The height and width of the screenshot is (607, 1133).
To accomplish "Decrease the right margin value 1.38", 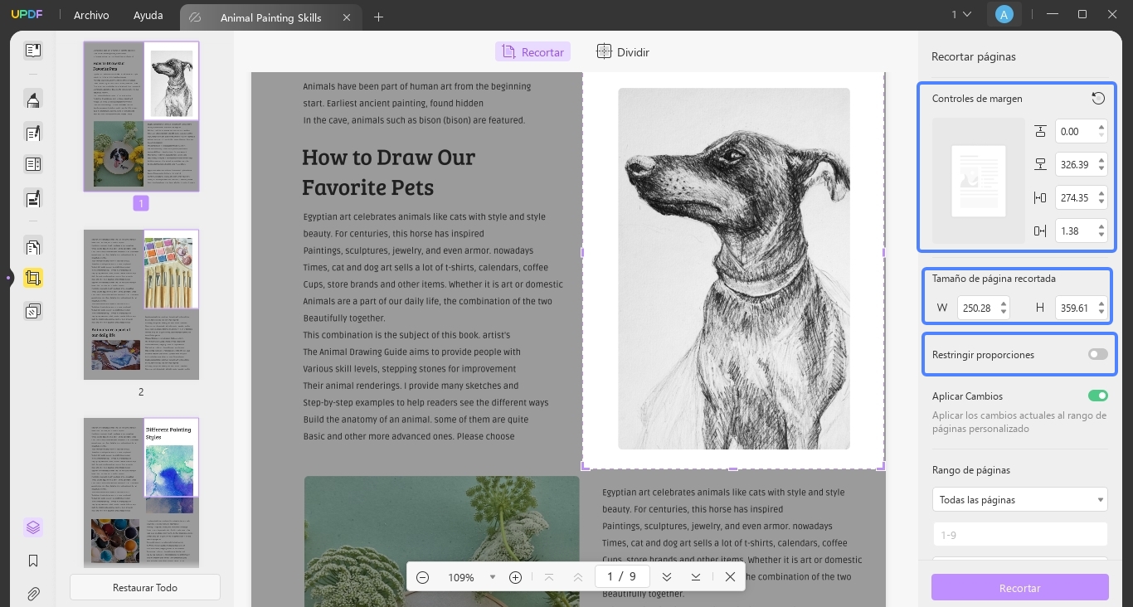I will 1101,235.
